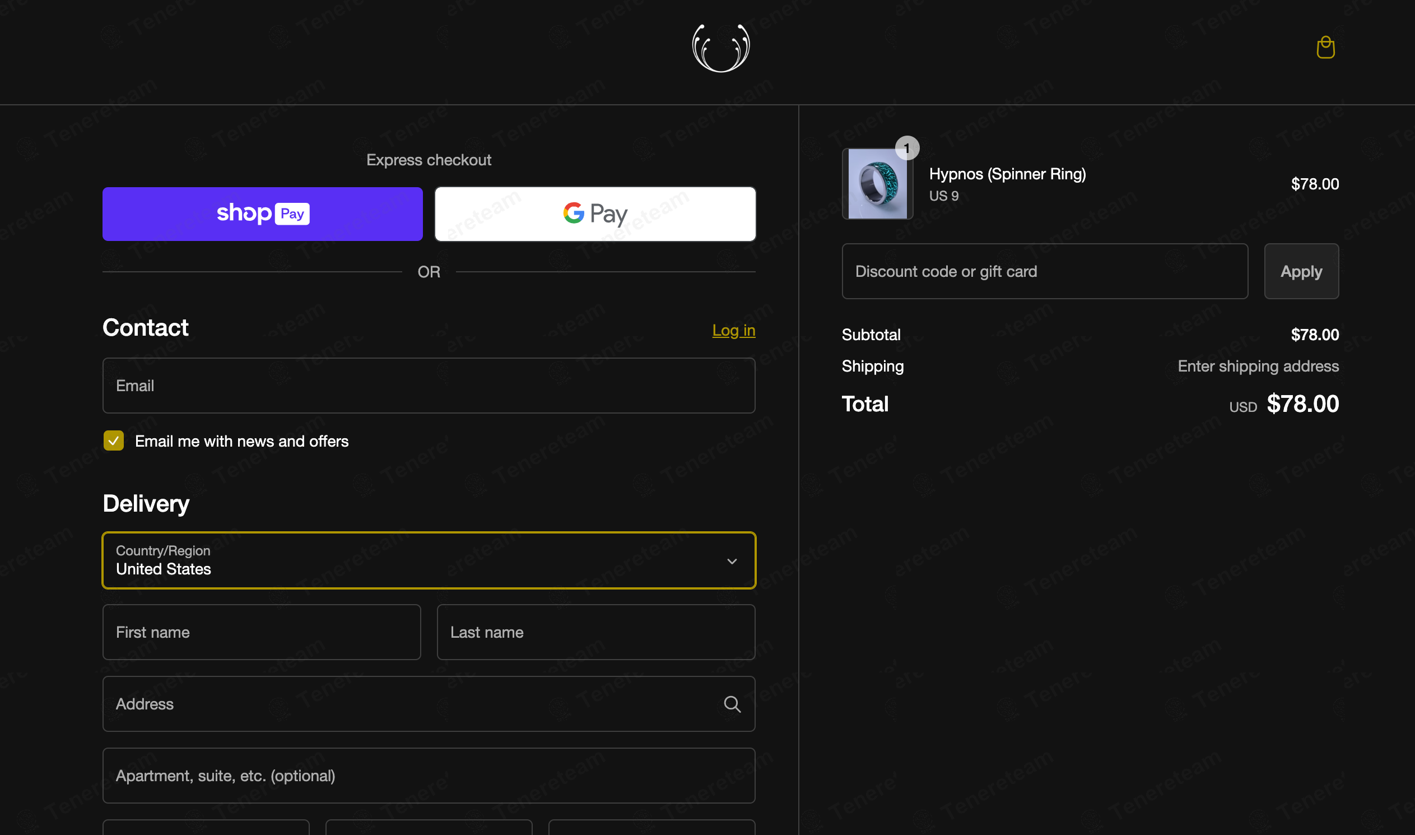The height and width of the screenshot is (835, 1415).
Task: Click the First name field
Action: tap(262, 632)
